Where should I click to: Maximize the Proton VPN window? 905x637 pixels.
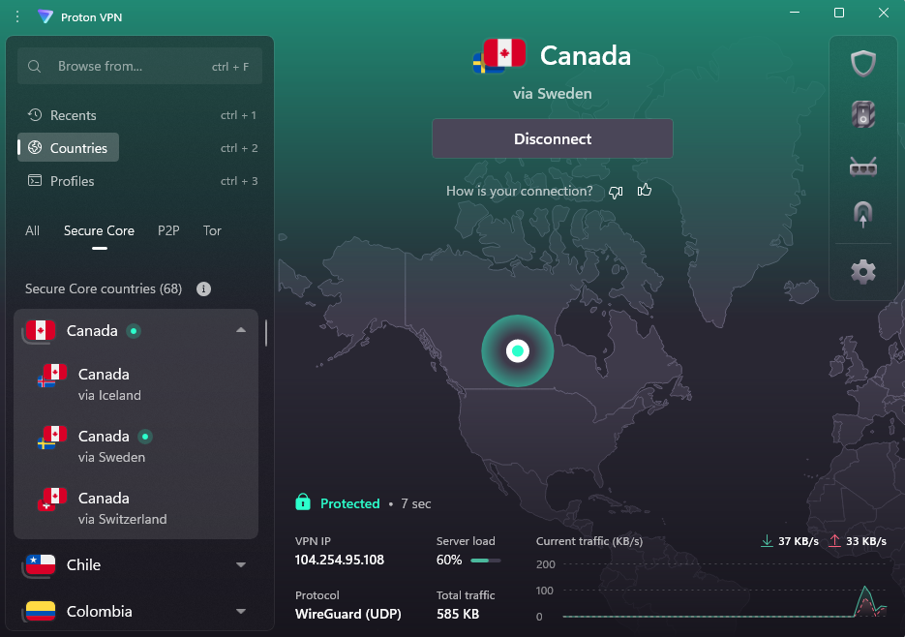(839, 13)
